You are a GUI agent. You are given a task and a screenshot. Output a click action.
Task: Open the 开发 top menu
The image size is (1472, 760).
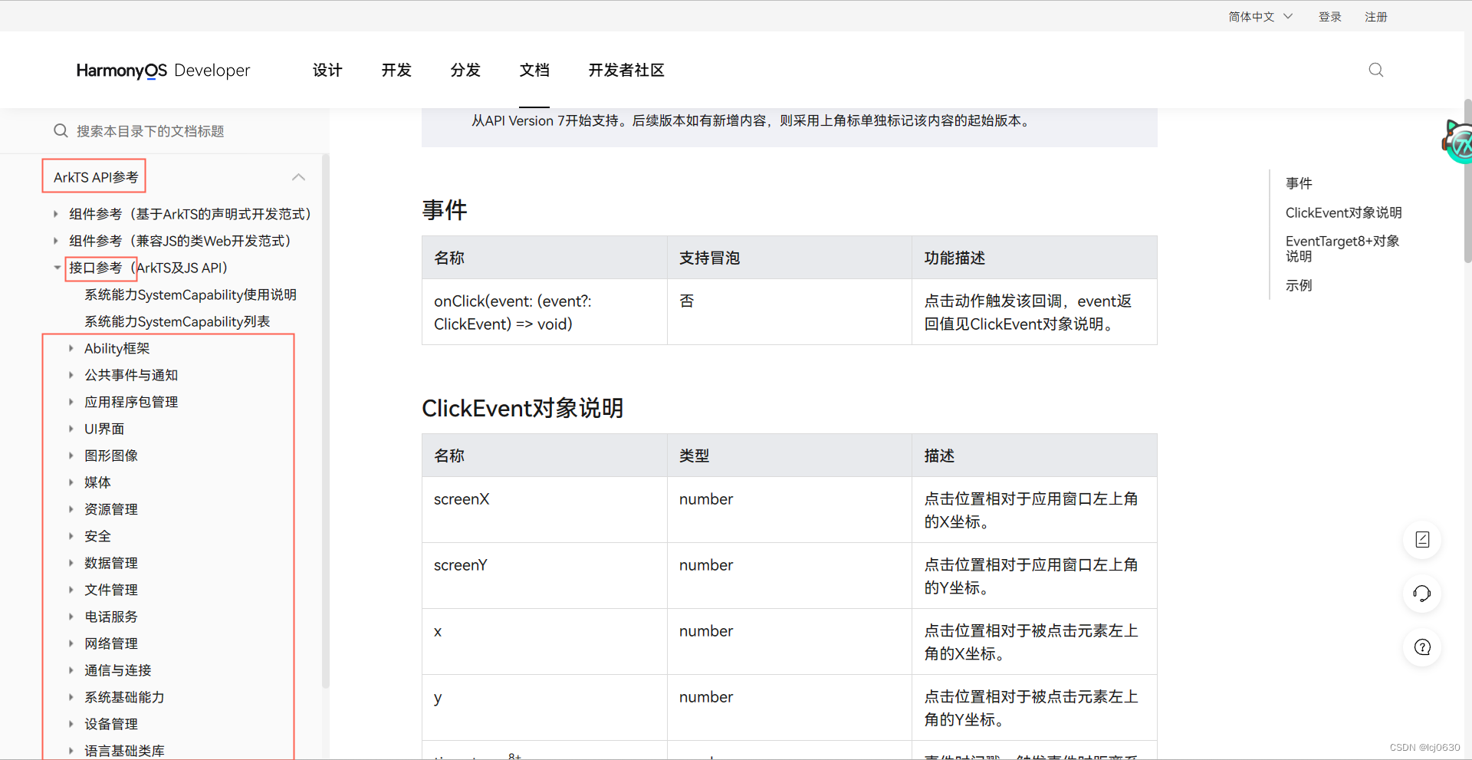[396, 71]
